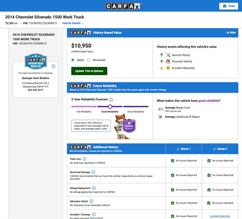Click the Print button
The image size is (242, 219).
(228, 6)
